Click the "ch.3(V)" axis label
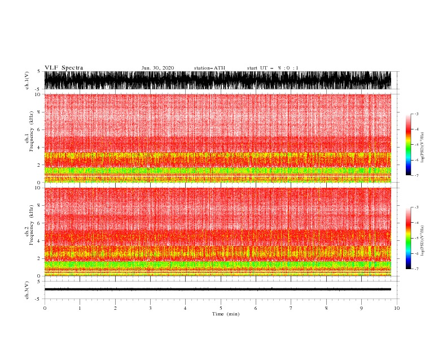The width and height of the screenshot is (447, 346). tap(27, 291)
